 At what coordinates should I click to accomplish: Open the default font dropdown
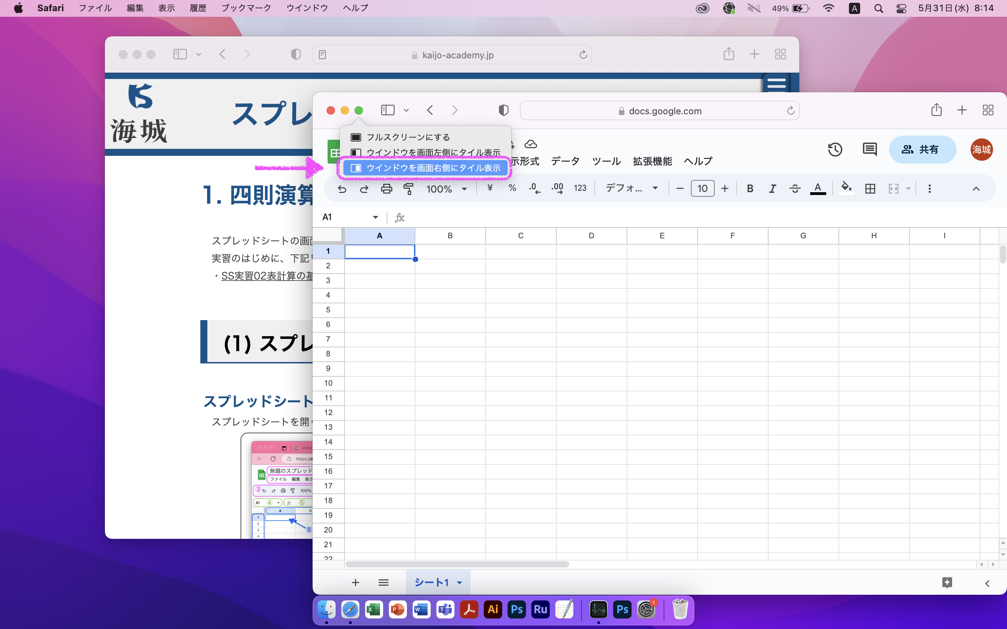[631, 188]
